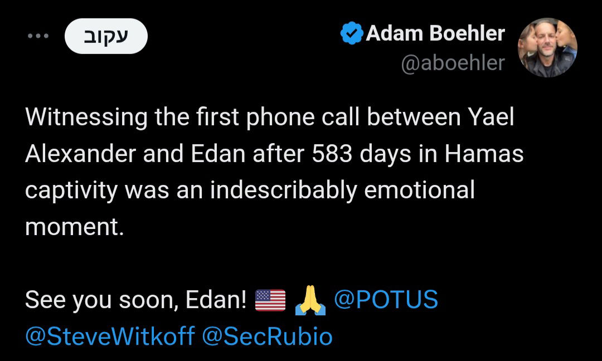Open the @SecRubio mention link

[x=267, y=336]
